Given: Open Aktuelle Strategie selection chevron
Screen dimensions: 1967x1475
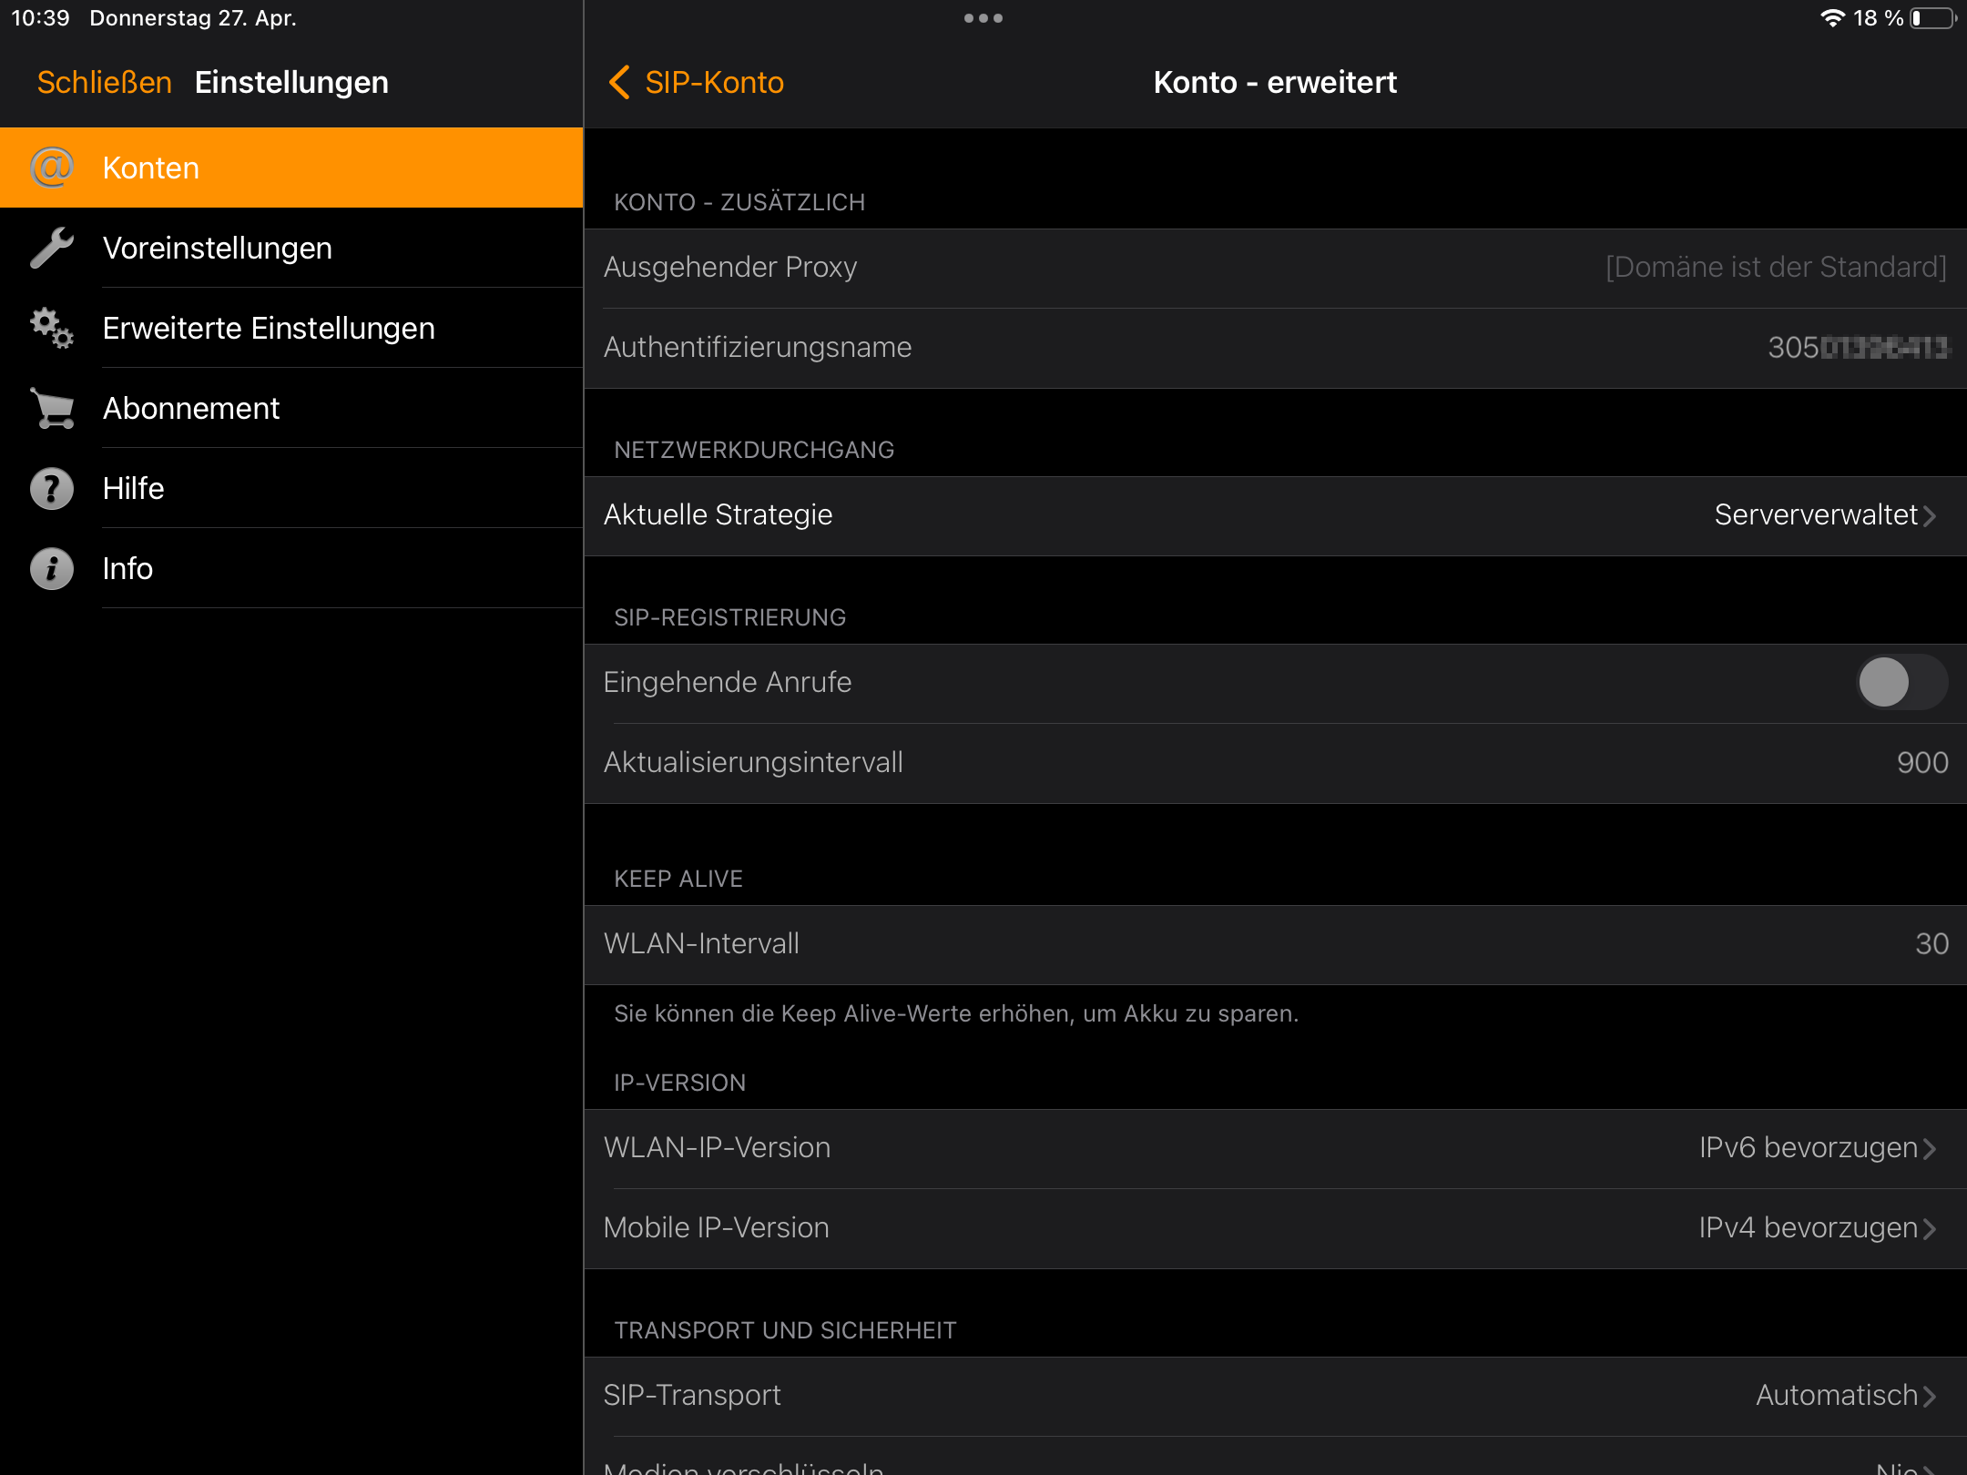Looking at the screenshot, I should [x=1930, y=515].
